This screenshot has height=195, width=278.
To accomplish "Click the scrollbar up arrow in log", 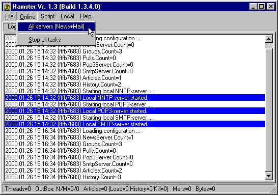I will tap(269, 39).
